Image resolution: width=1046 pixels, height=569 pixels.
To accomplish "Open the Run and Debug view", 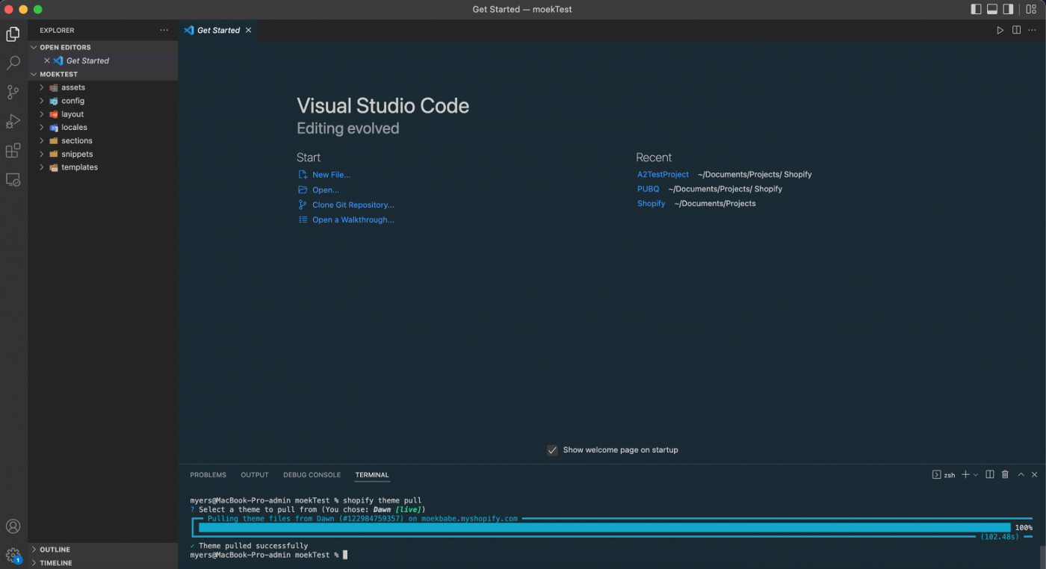I will [13, 122].
